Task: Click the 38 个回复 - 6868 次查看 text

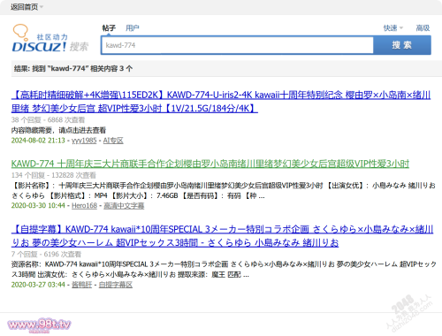Action: 48,120
